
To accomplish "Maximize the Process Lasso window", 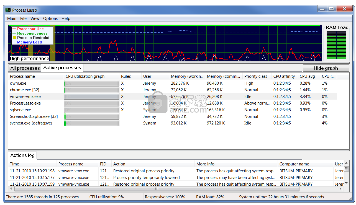I will [331, 9].
